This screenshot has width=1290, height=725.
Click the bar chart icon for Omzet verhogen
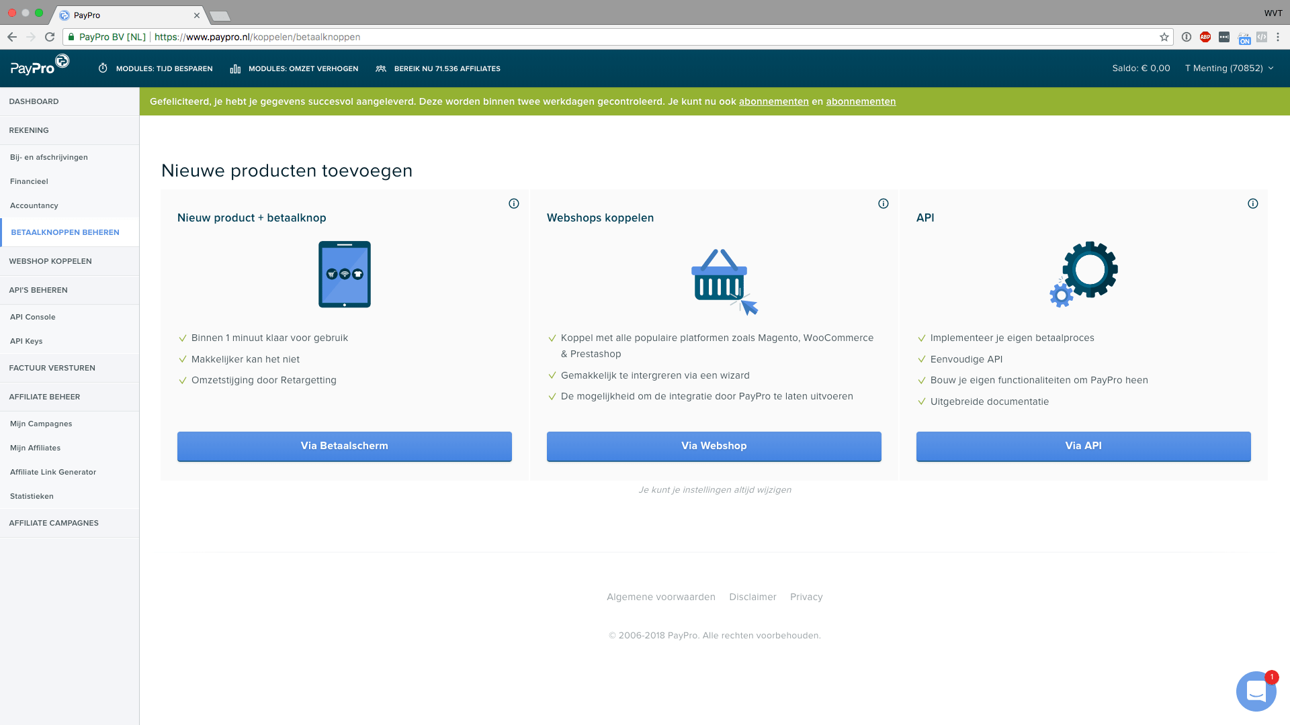click(x=235, y=68)
